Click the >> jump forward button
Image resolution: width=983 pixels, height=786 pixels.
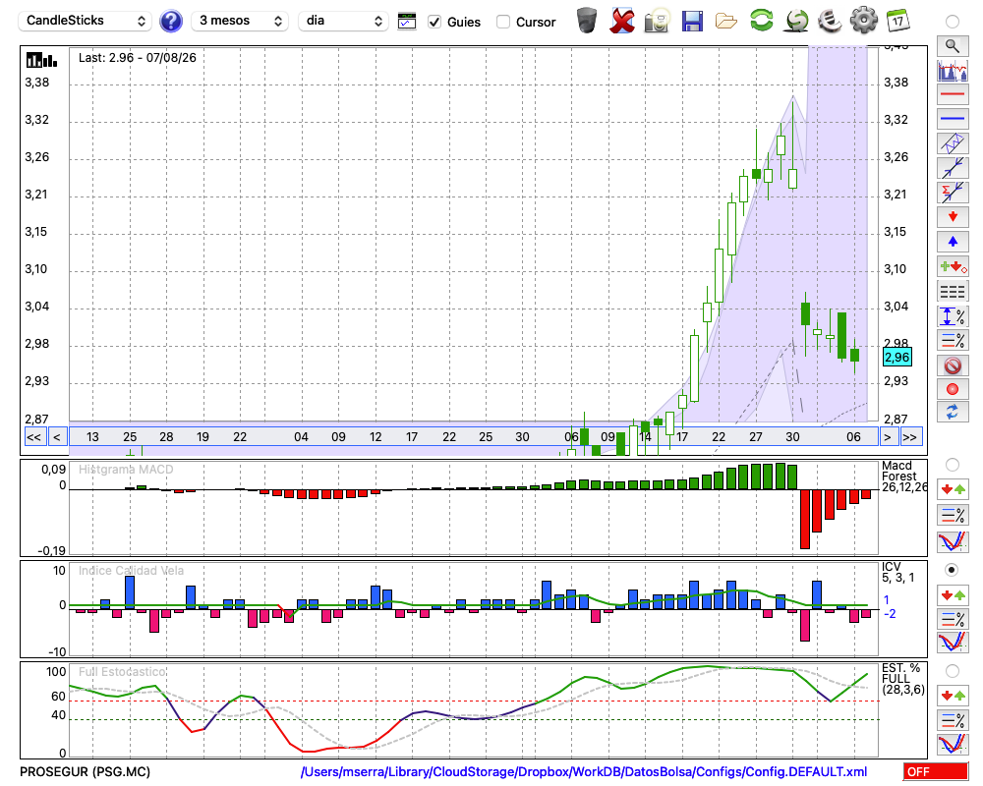point(909,437)
